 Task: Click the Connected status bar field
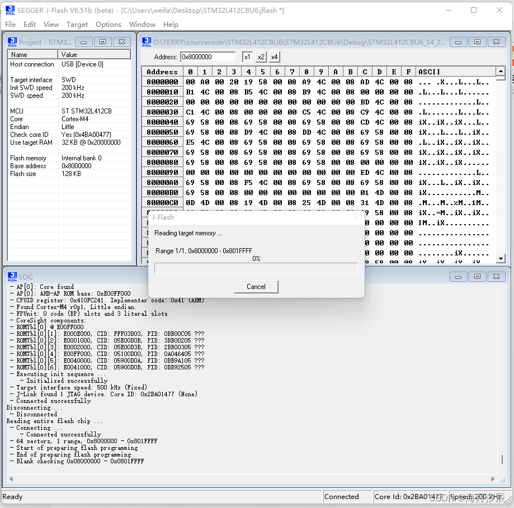348,496
